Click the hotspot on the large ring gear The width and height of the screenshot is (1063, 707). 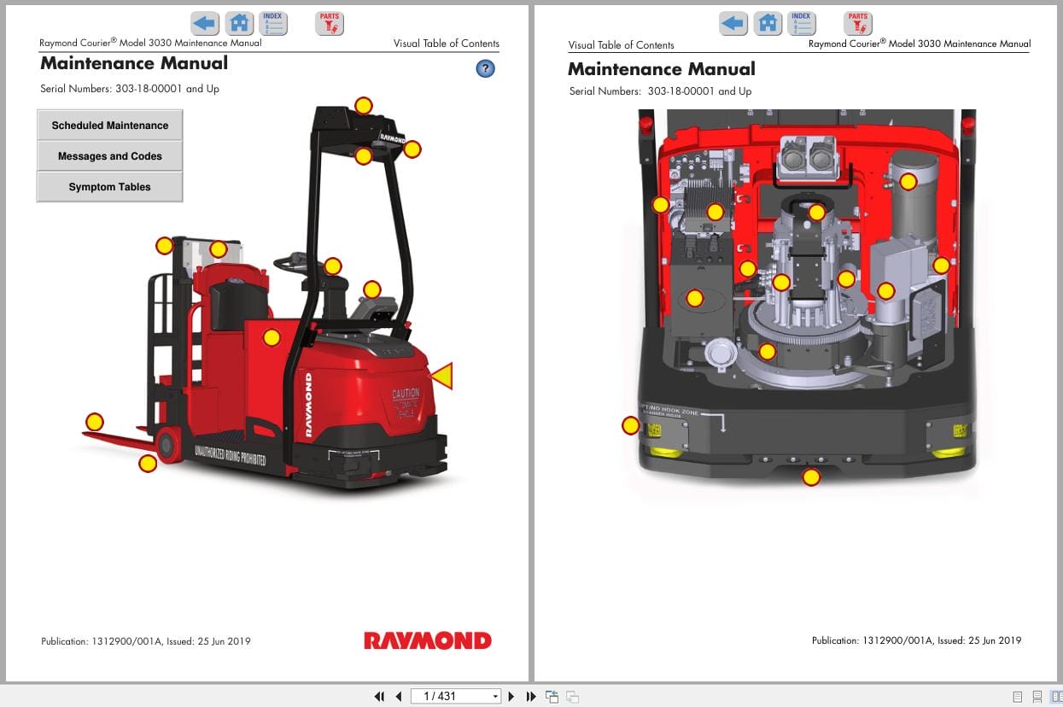tap(768, 351)
